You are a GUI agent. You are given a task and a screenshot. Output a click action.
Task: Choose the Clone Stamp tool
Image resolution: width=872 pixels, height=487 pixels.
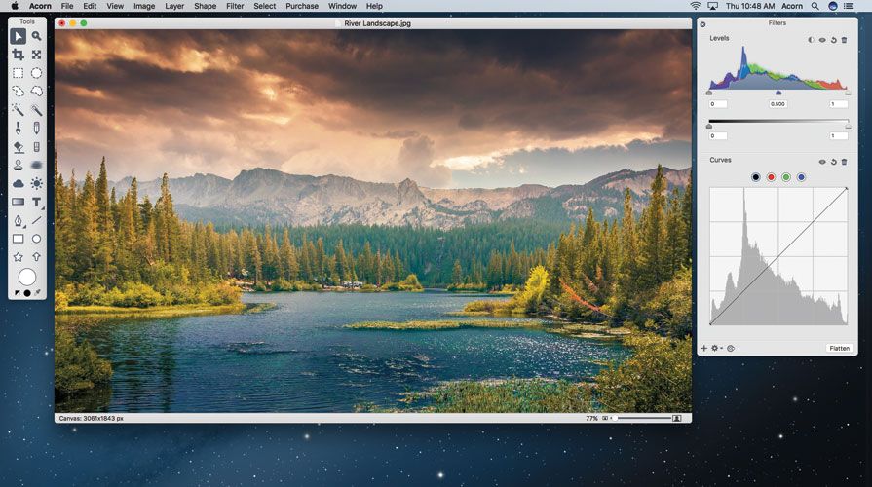tap(18, 166)
